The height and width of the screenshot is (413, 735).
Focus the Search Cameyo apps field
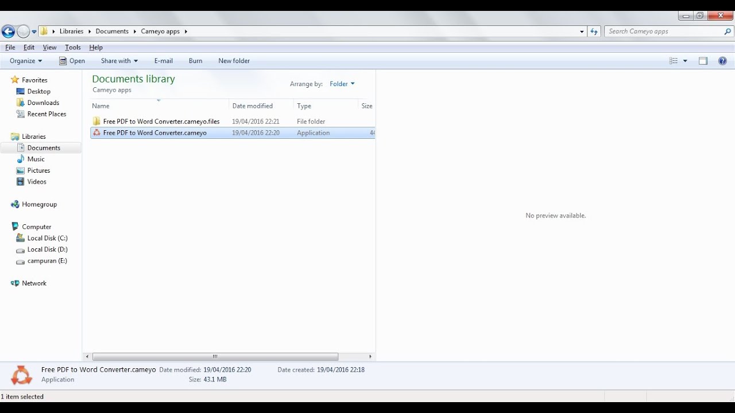point(663,32)
